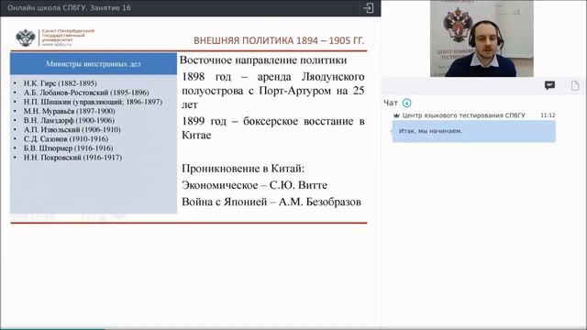Click the 'Министры иностранных дел' header box
Viewport: 587px width, 330px height.
pos(94,63)
